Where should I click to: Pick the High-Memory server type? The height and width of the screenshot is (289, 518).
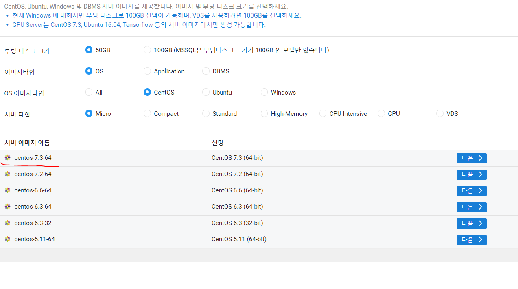pos(264,113)
